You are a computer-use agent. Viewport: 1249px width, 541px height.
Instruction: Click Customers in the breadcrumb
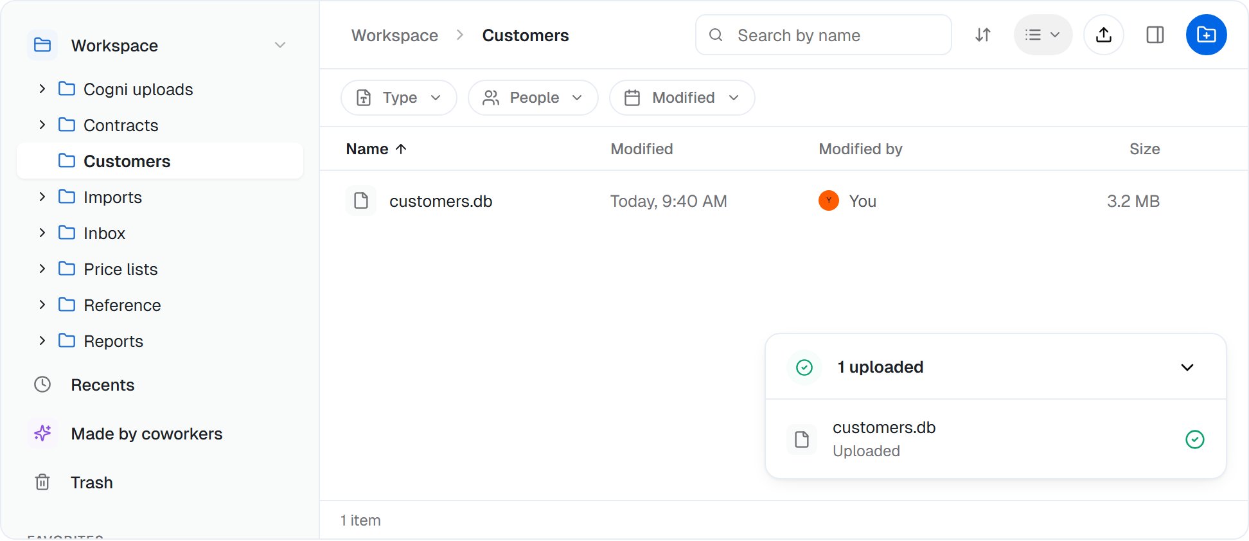526,35
